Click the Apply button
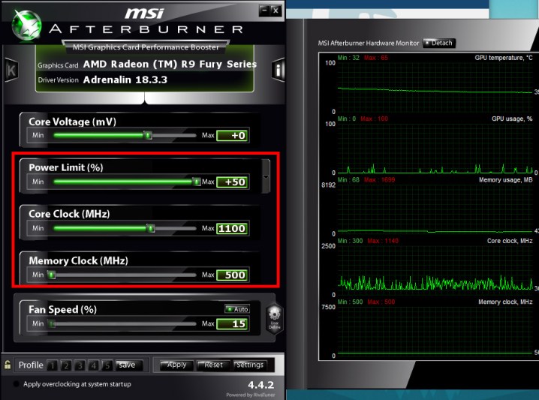Screen dimensions: 539x400 [x=174, y=365]
